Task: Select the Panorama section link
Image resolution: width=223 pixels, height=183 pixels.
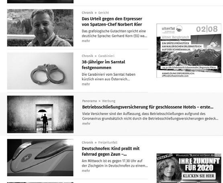Action: point(90,101)
